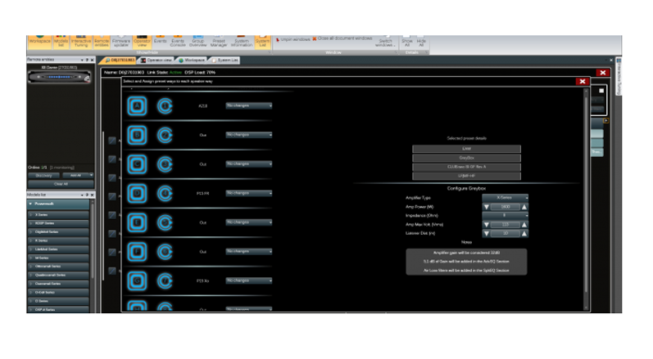Pin the Models list panel

87,195
